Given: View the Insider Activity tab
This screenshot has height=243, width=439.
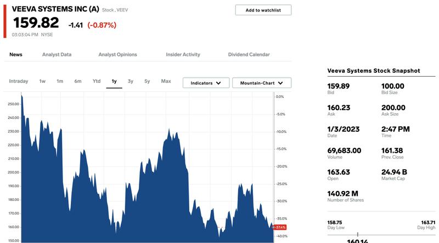Looking at the screenshot, I should point(183,55).
